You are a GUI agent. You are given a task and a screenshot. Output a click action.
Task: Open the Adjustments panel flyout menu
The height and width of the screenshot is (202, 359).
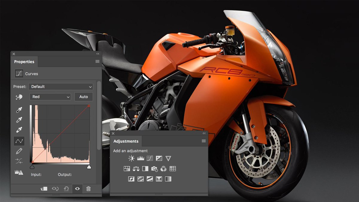[x=204, y=141]
